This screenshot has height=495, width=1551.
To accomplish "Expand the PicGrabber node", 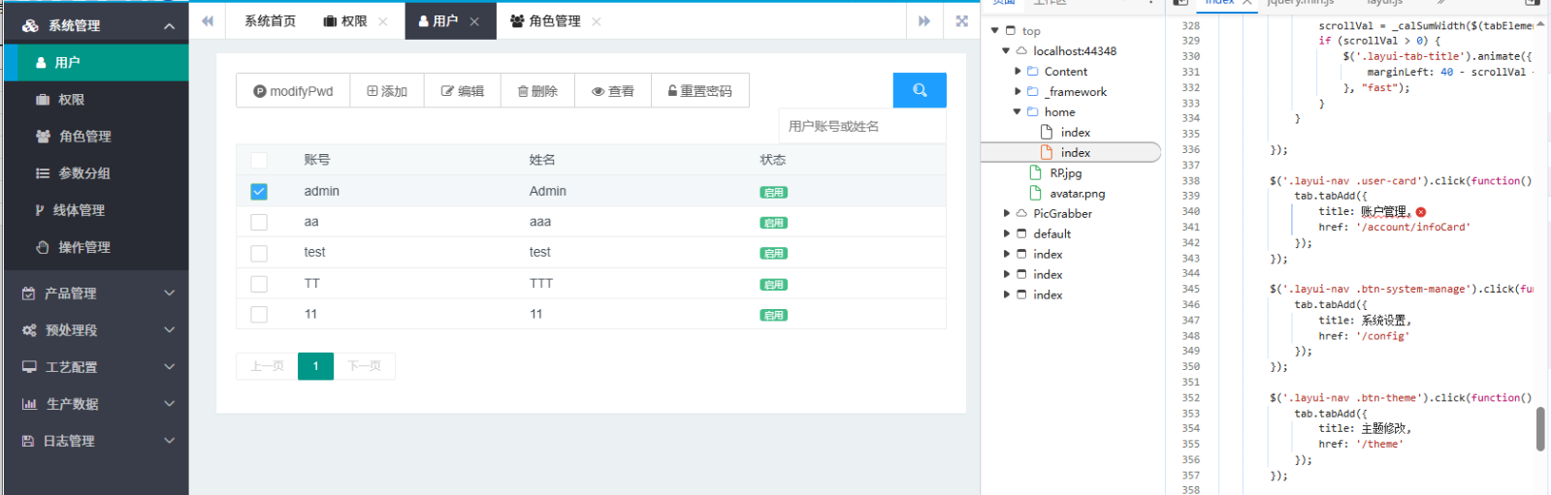I will (x=1006, y=214).
